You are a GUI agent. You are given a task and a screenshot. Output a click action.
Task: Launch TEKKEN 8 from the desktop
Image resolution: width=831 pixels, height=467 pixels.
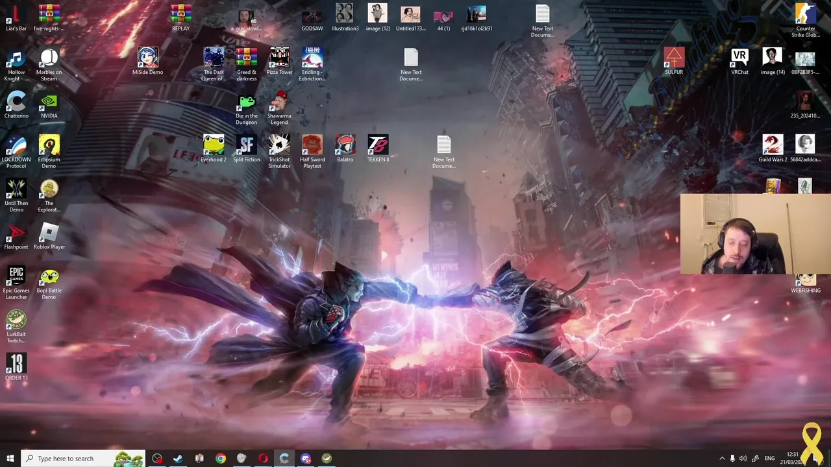(378, 148)
